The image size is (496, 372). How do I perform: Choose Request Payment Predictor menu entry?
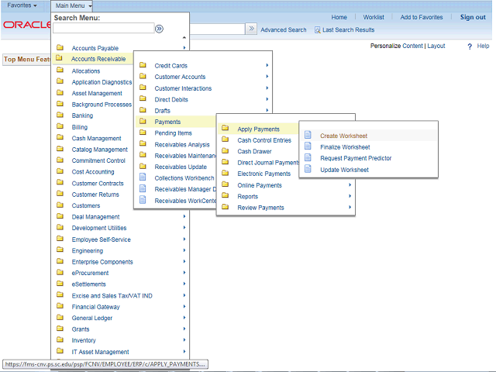click(x=356, y=158)
